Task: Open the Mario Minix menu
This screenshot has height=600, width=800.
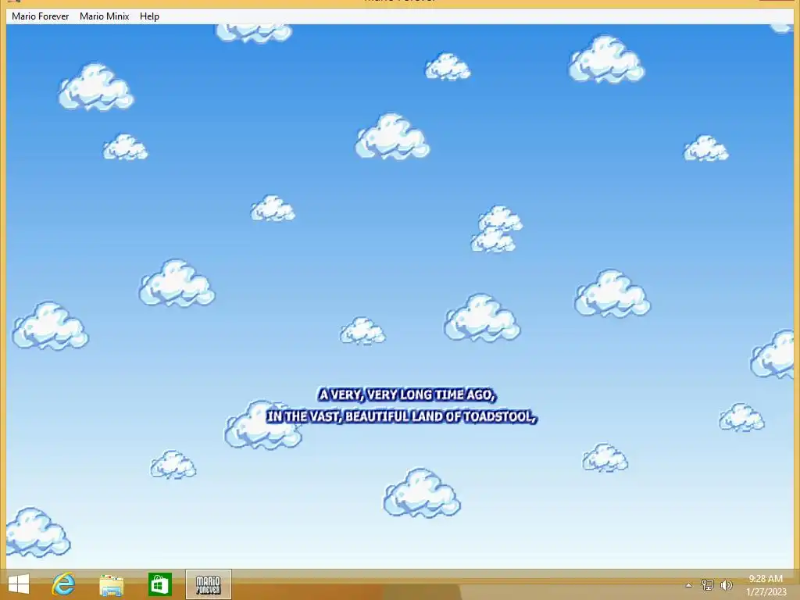Action: [x=104, y=16]
